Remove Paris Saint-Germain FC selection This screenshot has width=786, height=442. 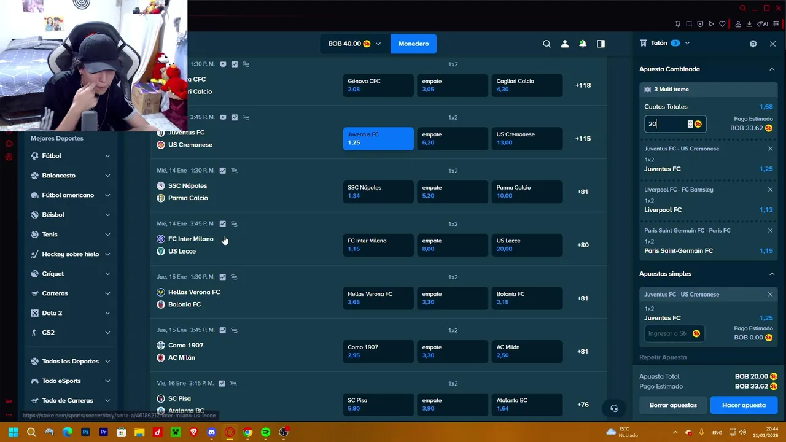point(770,231)
